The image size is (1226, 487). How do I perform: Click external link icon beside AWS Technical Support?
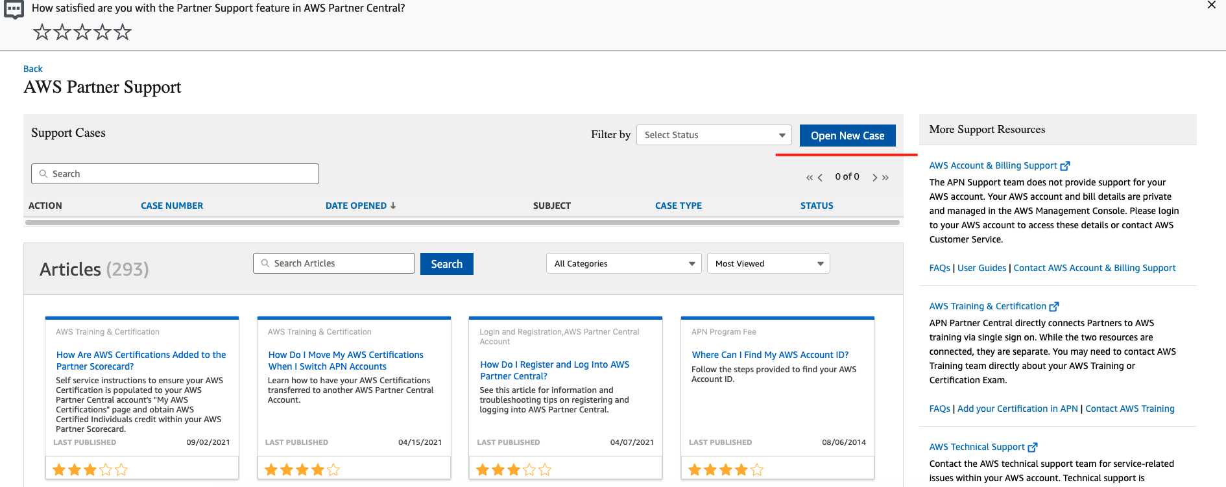tap(1033, 447)
